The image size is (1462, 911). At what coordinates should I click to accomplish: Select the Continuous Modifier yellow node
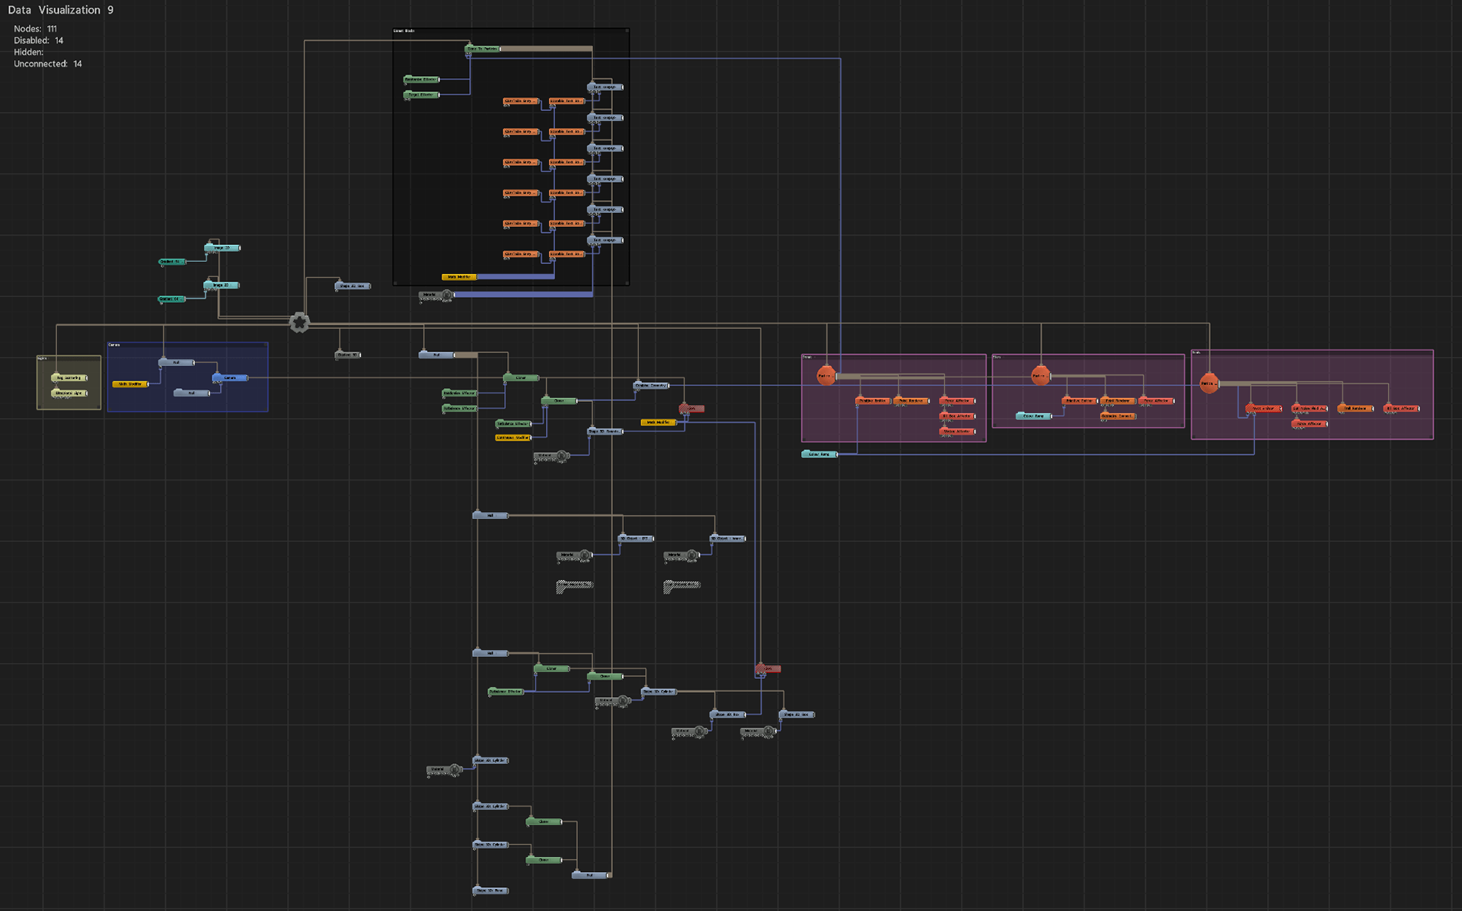(512, 438)
